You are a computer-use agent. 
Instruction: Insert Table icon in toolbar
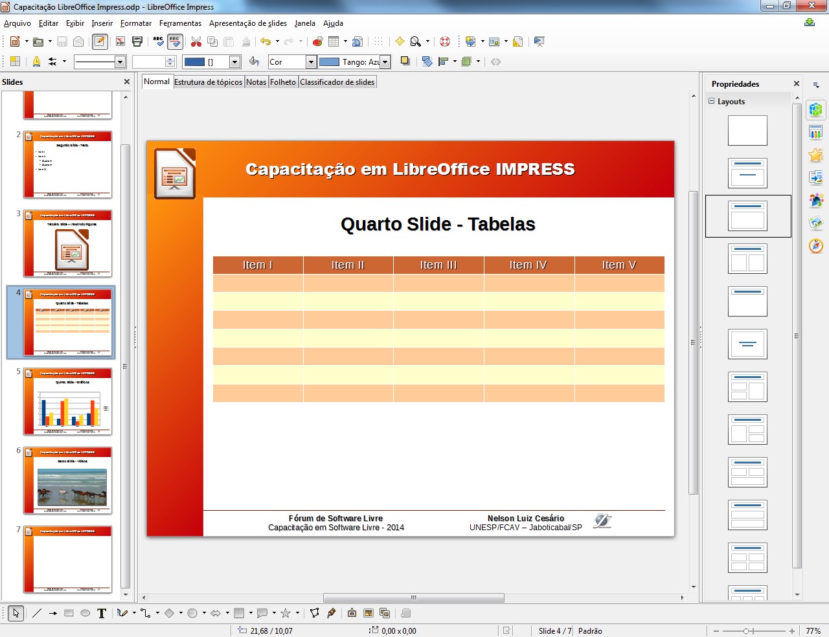coord(334,41)
